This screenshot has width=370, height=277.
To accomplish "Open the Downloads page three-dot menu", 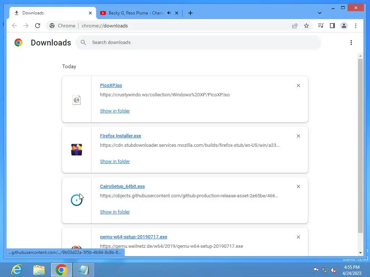I will tap(351, 43).
